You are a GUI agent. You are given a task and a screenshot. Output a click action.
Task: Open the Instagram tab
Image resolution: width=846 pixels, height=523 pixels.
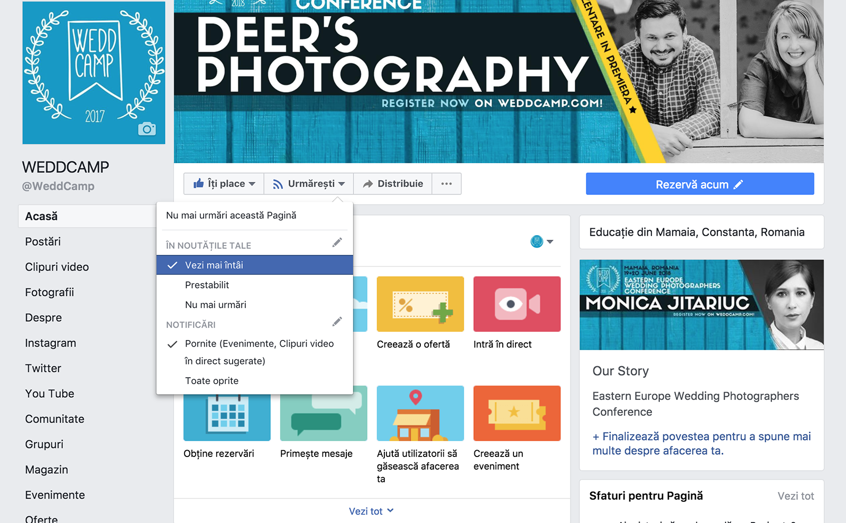[x=51, y=343]
